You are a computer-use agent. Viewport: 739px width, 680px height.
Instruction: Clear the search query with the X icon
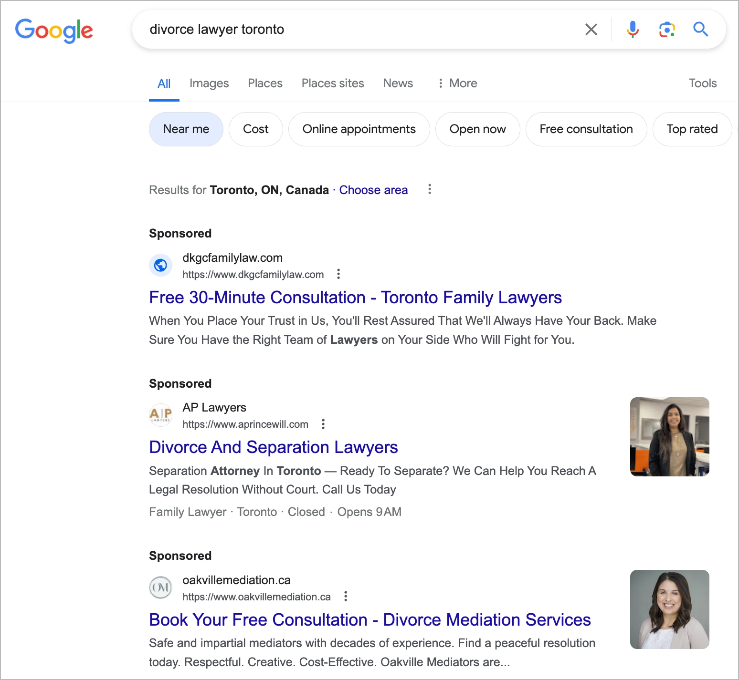(x=591, y=30)
